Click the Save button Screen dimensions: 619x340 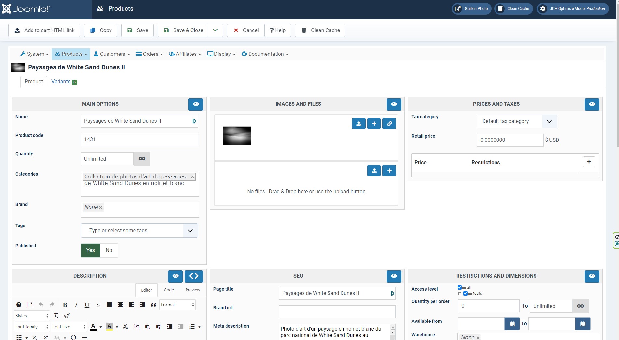click(138, 30)
